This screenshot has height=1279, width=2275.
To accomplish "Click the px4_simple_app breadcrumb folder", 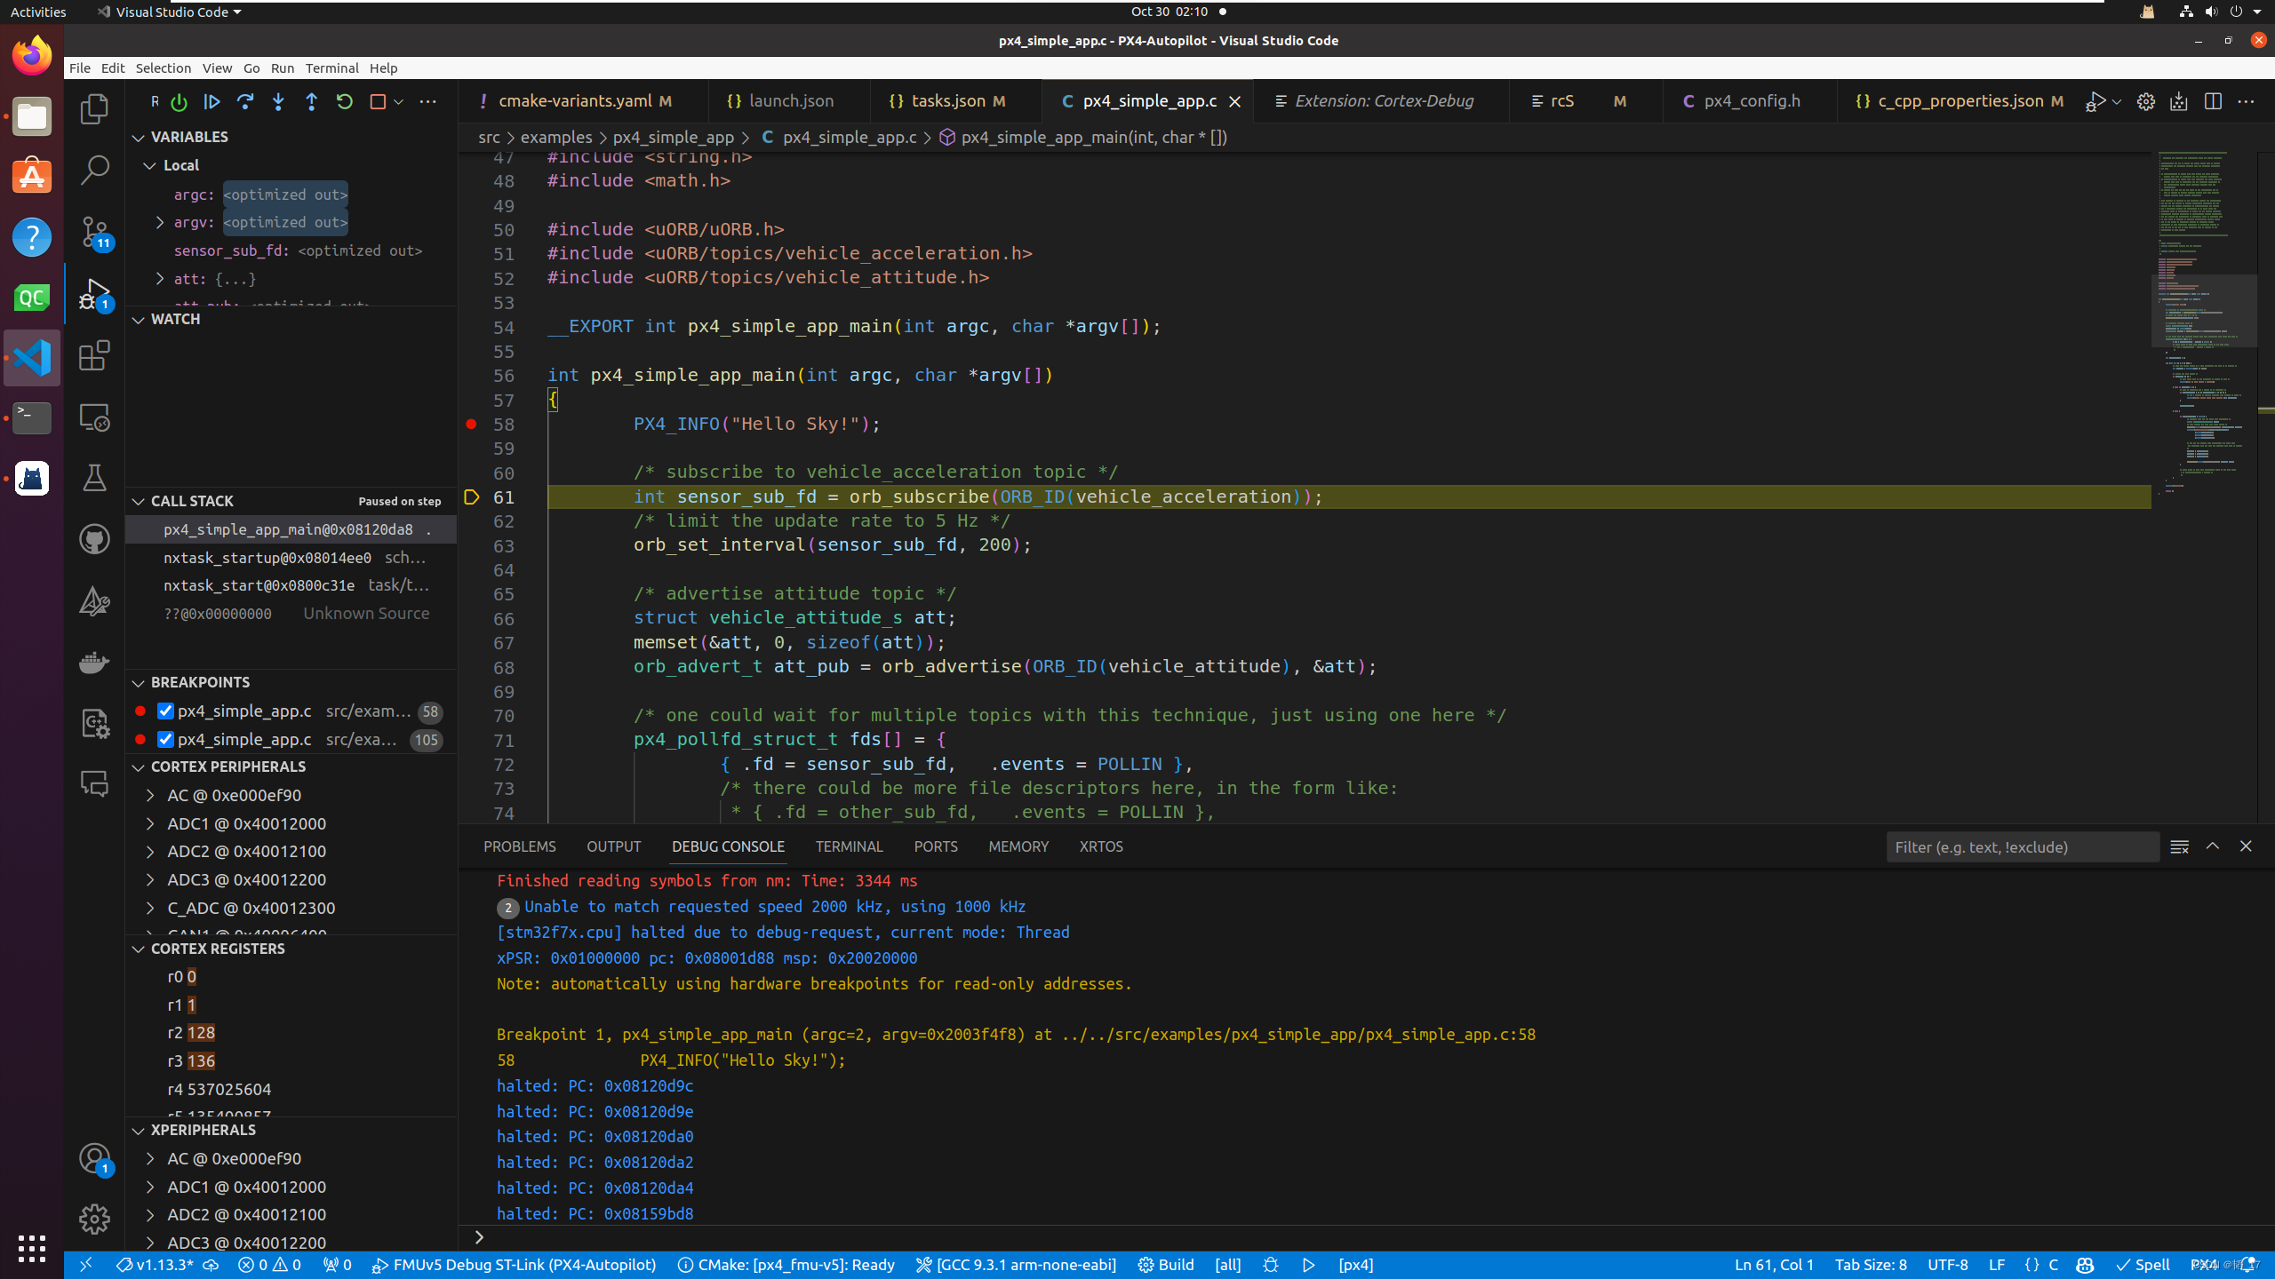I will pos(673,138).
